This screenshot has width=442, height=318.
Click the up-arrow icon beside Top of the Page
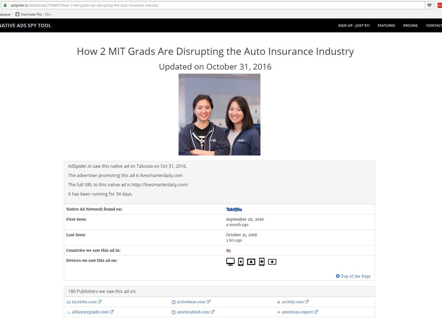(338, 276)
